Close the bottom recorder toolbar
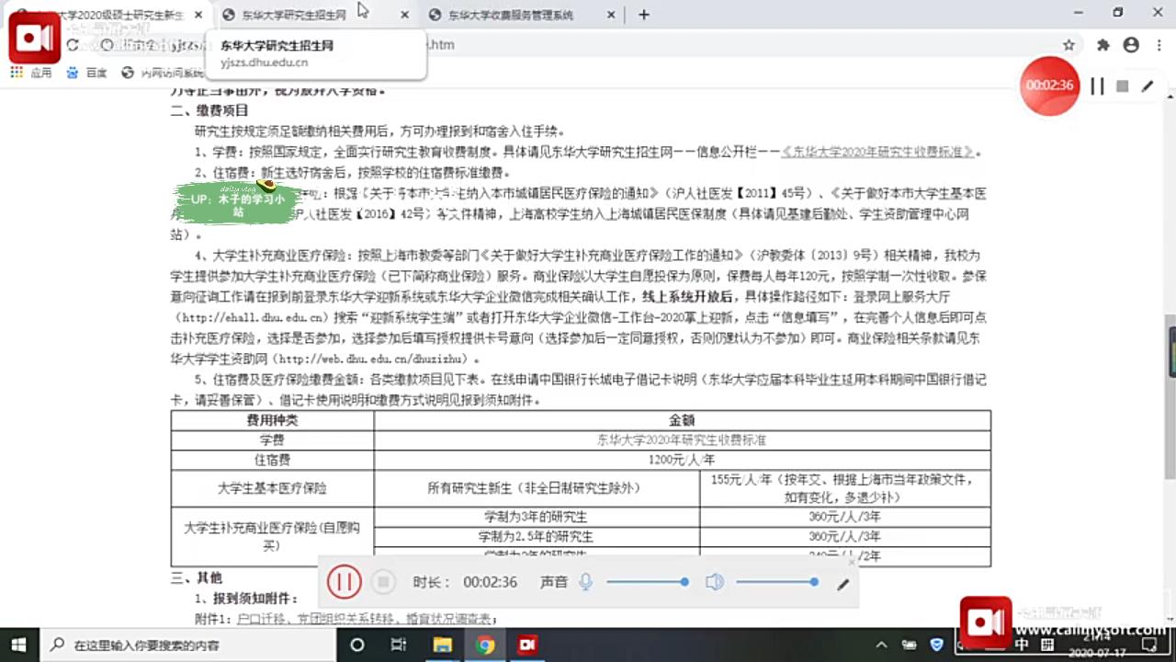 pyautogui.click(x=852, y=562)
